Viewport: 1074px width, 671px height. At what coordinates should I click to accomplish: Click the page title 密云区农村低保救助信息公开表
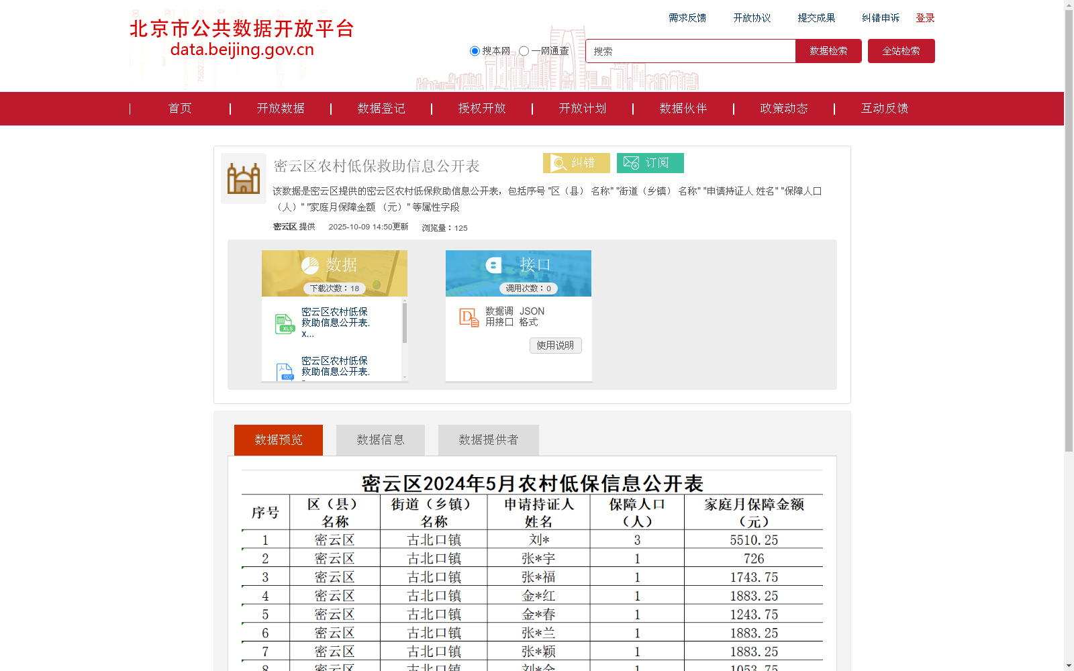pyautogui.click(x=377, y=166)
